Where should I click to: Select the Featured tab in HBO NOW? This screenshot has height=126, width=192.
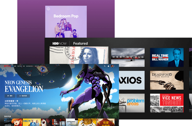(x=80, y=44)
